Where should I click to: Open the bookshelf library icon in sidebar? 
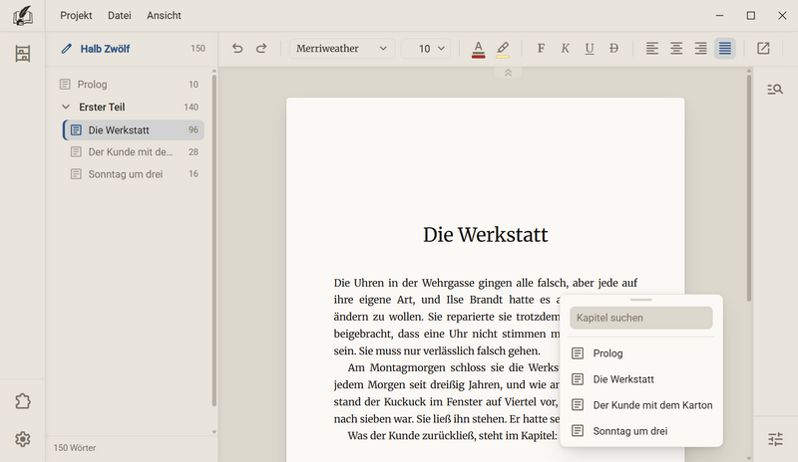tap(22, 54)
